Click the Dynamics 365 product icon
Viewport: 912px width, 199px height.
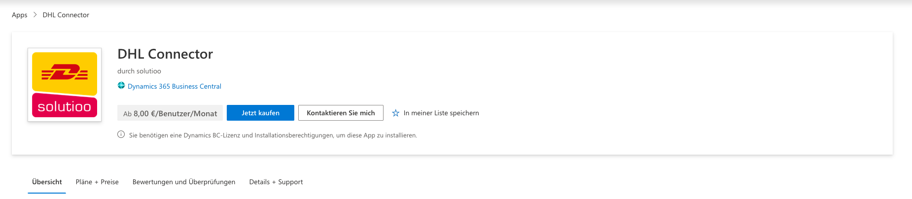[121, 86]
